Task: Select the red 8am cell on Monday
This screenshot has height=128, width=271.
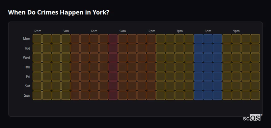Action: coord(113,39)
